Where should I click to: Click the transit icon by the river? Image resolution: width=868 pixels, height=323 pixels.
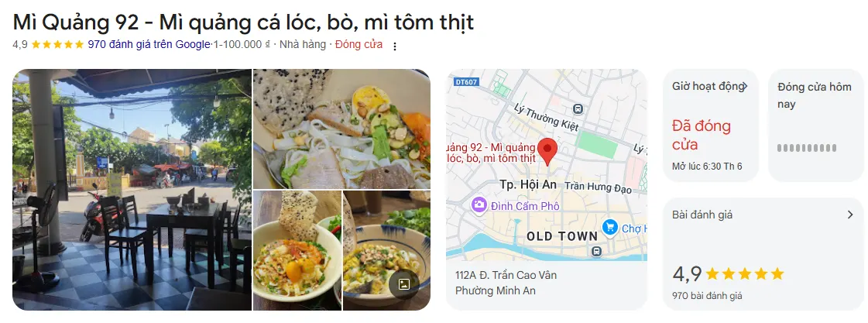596,252
